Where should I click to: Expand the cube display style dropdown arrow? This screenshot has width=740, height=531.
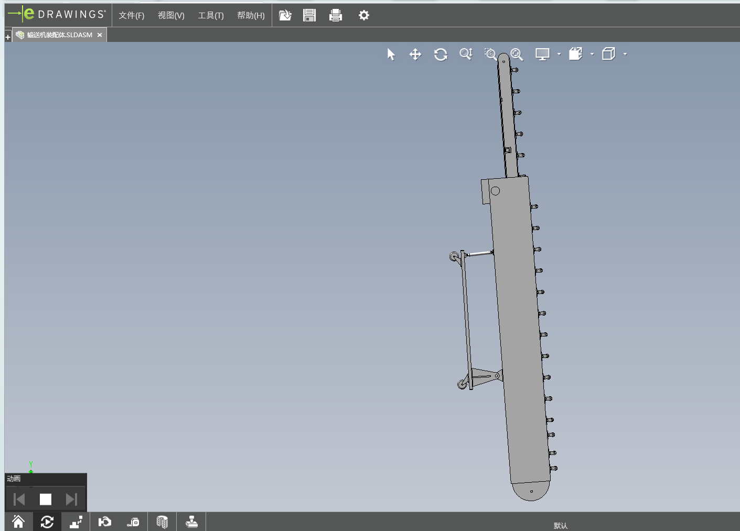625,54
